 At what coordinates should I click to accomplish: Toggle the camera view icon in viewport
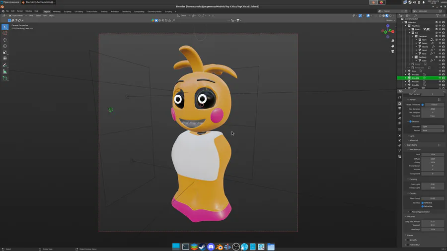(392, 51)
